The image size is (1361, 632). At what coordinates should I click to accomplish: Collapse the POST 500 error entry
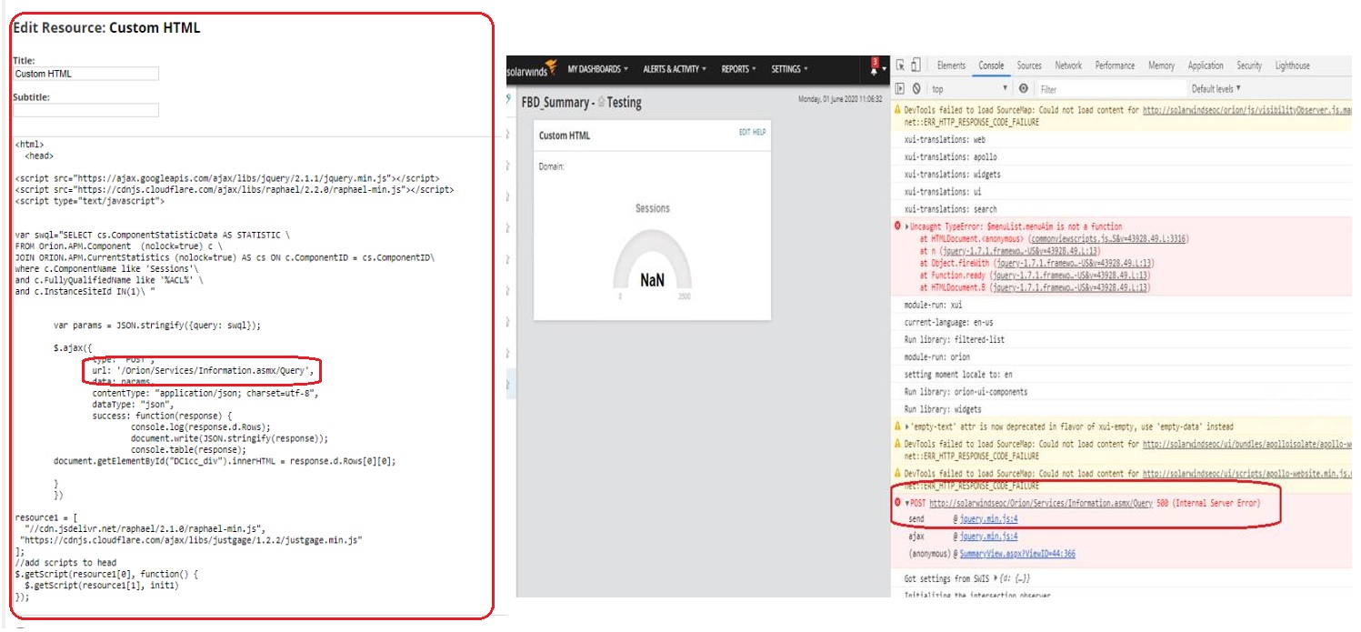point(906,503)
